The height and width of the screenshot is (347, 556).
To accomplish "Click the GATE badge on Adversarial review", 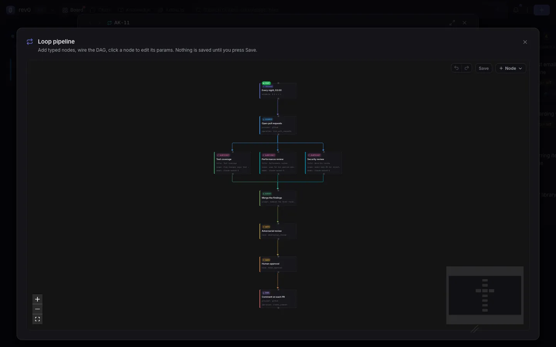I will click(x=266, y=227).
